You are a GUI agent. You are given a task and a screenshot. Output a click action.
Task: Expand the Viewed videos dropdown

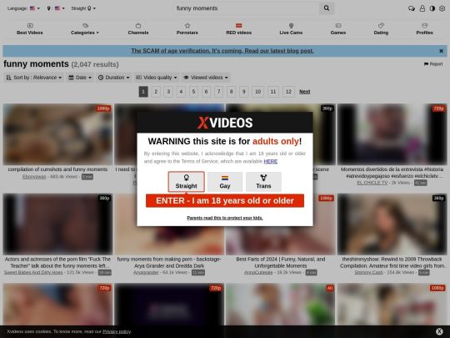tap(206, 78)
